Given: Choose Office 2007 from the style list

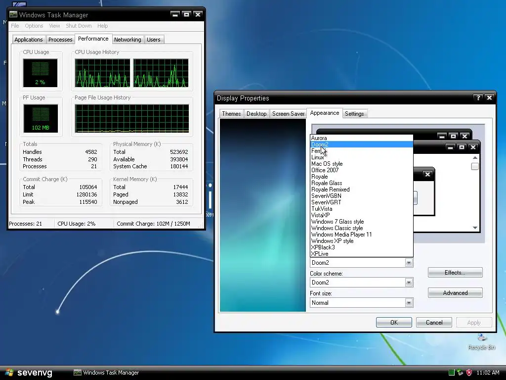Looking at the screenshot, I should [361, 170].
